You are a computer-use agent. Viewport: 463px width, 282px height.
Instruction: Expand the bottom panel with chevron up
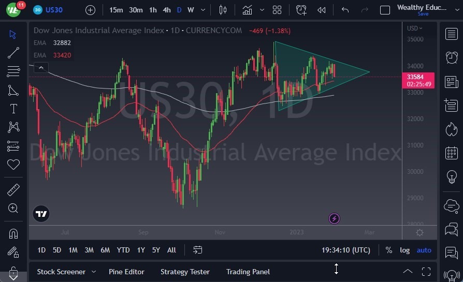(x=408, y=271)
